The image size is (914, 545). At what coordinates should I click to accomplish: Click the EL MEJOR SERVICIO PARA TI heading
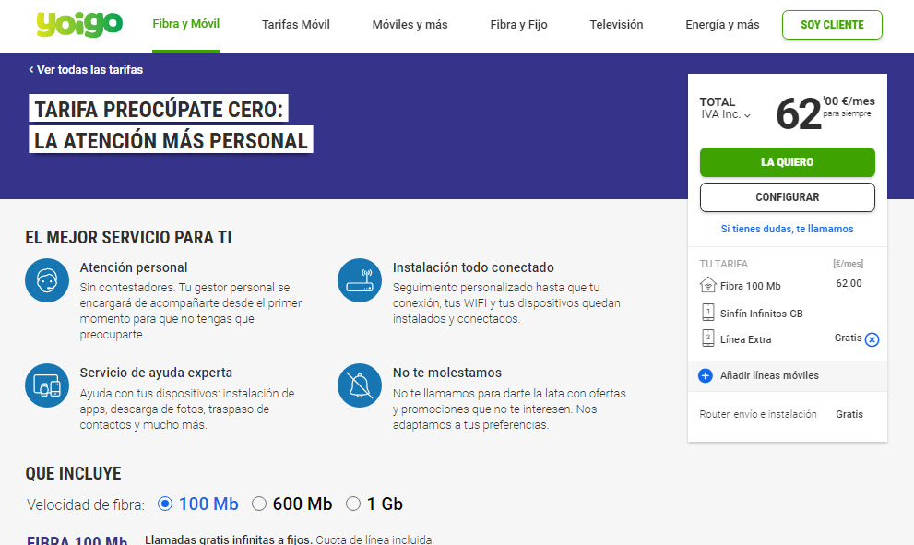tap(128, 237)
